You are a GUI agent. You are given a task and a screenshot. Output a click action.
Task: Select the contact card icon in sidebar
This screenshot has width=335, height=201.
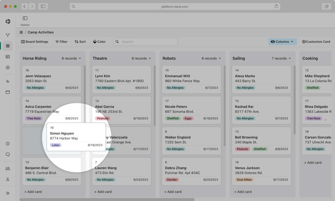(8, 56)
